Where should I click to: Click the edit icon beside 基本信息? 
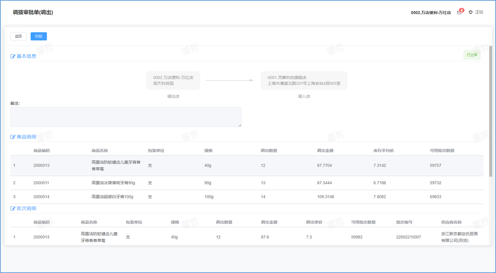(13, 56)
